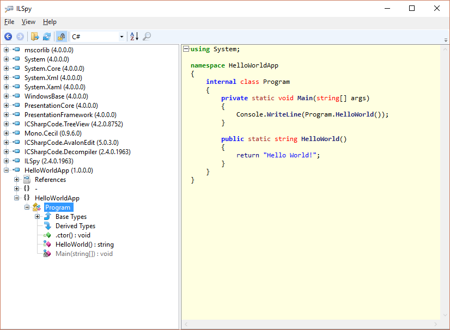Click the Base Types up-arrow icon
The image size is (450, 330).
click(47, 216)
